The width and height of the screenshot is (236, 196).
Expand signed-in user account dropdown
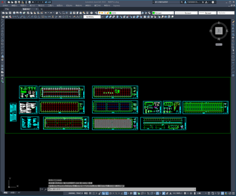pos(192,2)
